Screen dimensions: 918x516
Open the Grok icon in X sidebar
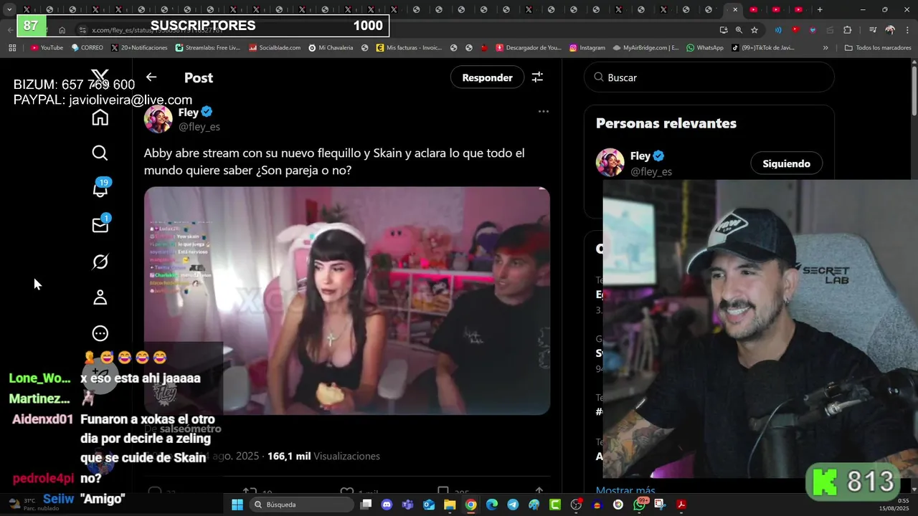click(x=100, y=262)
